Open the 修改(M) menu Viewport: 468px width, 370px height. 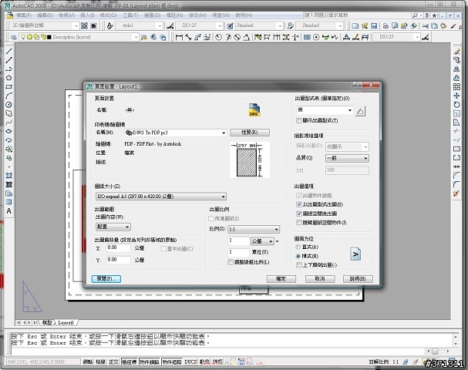(197, 15)
